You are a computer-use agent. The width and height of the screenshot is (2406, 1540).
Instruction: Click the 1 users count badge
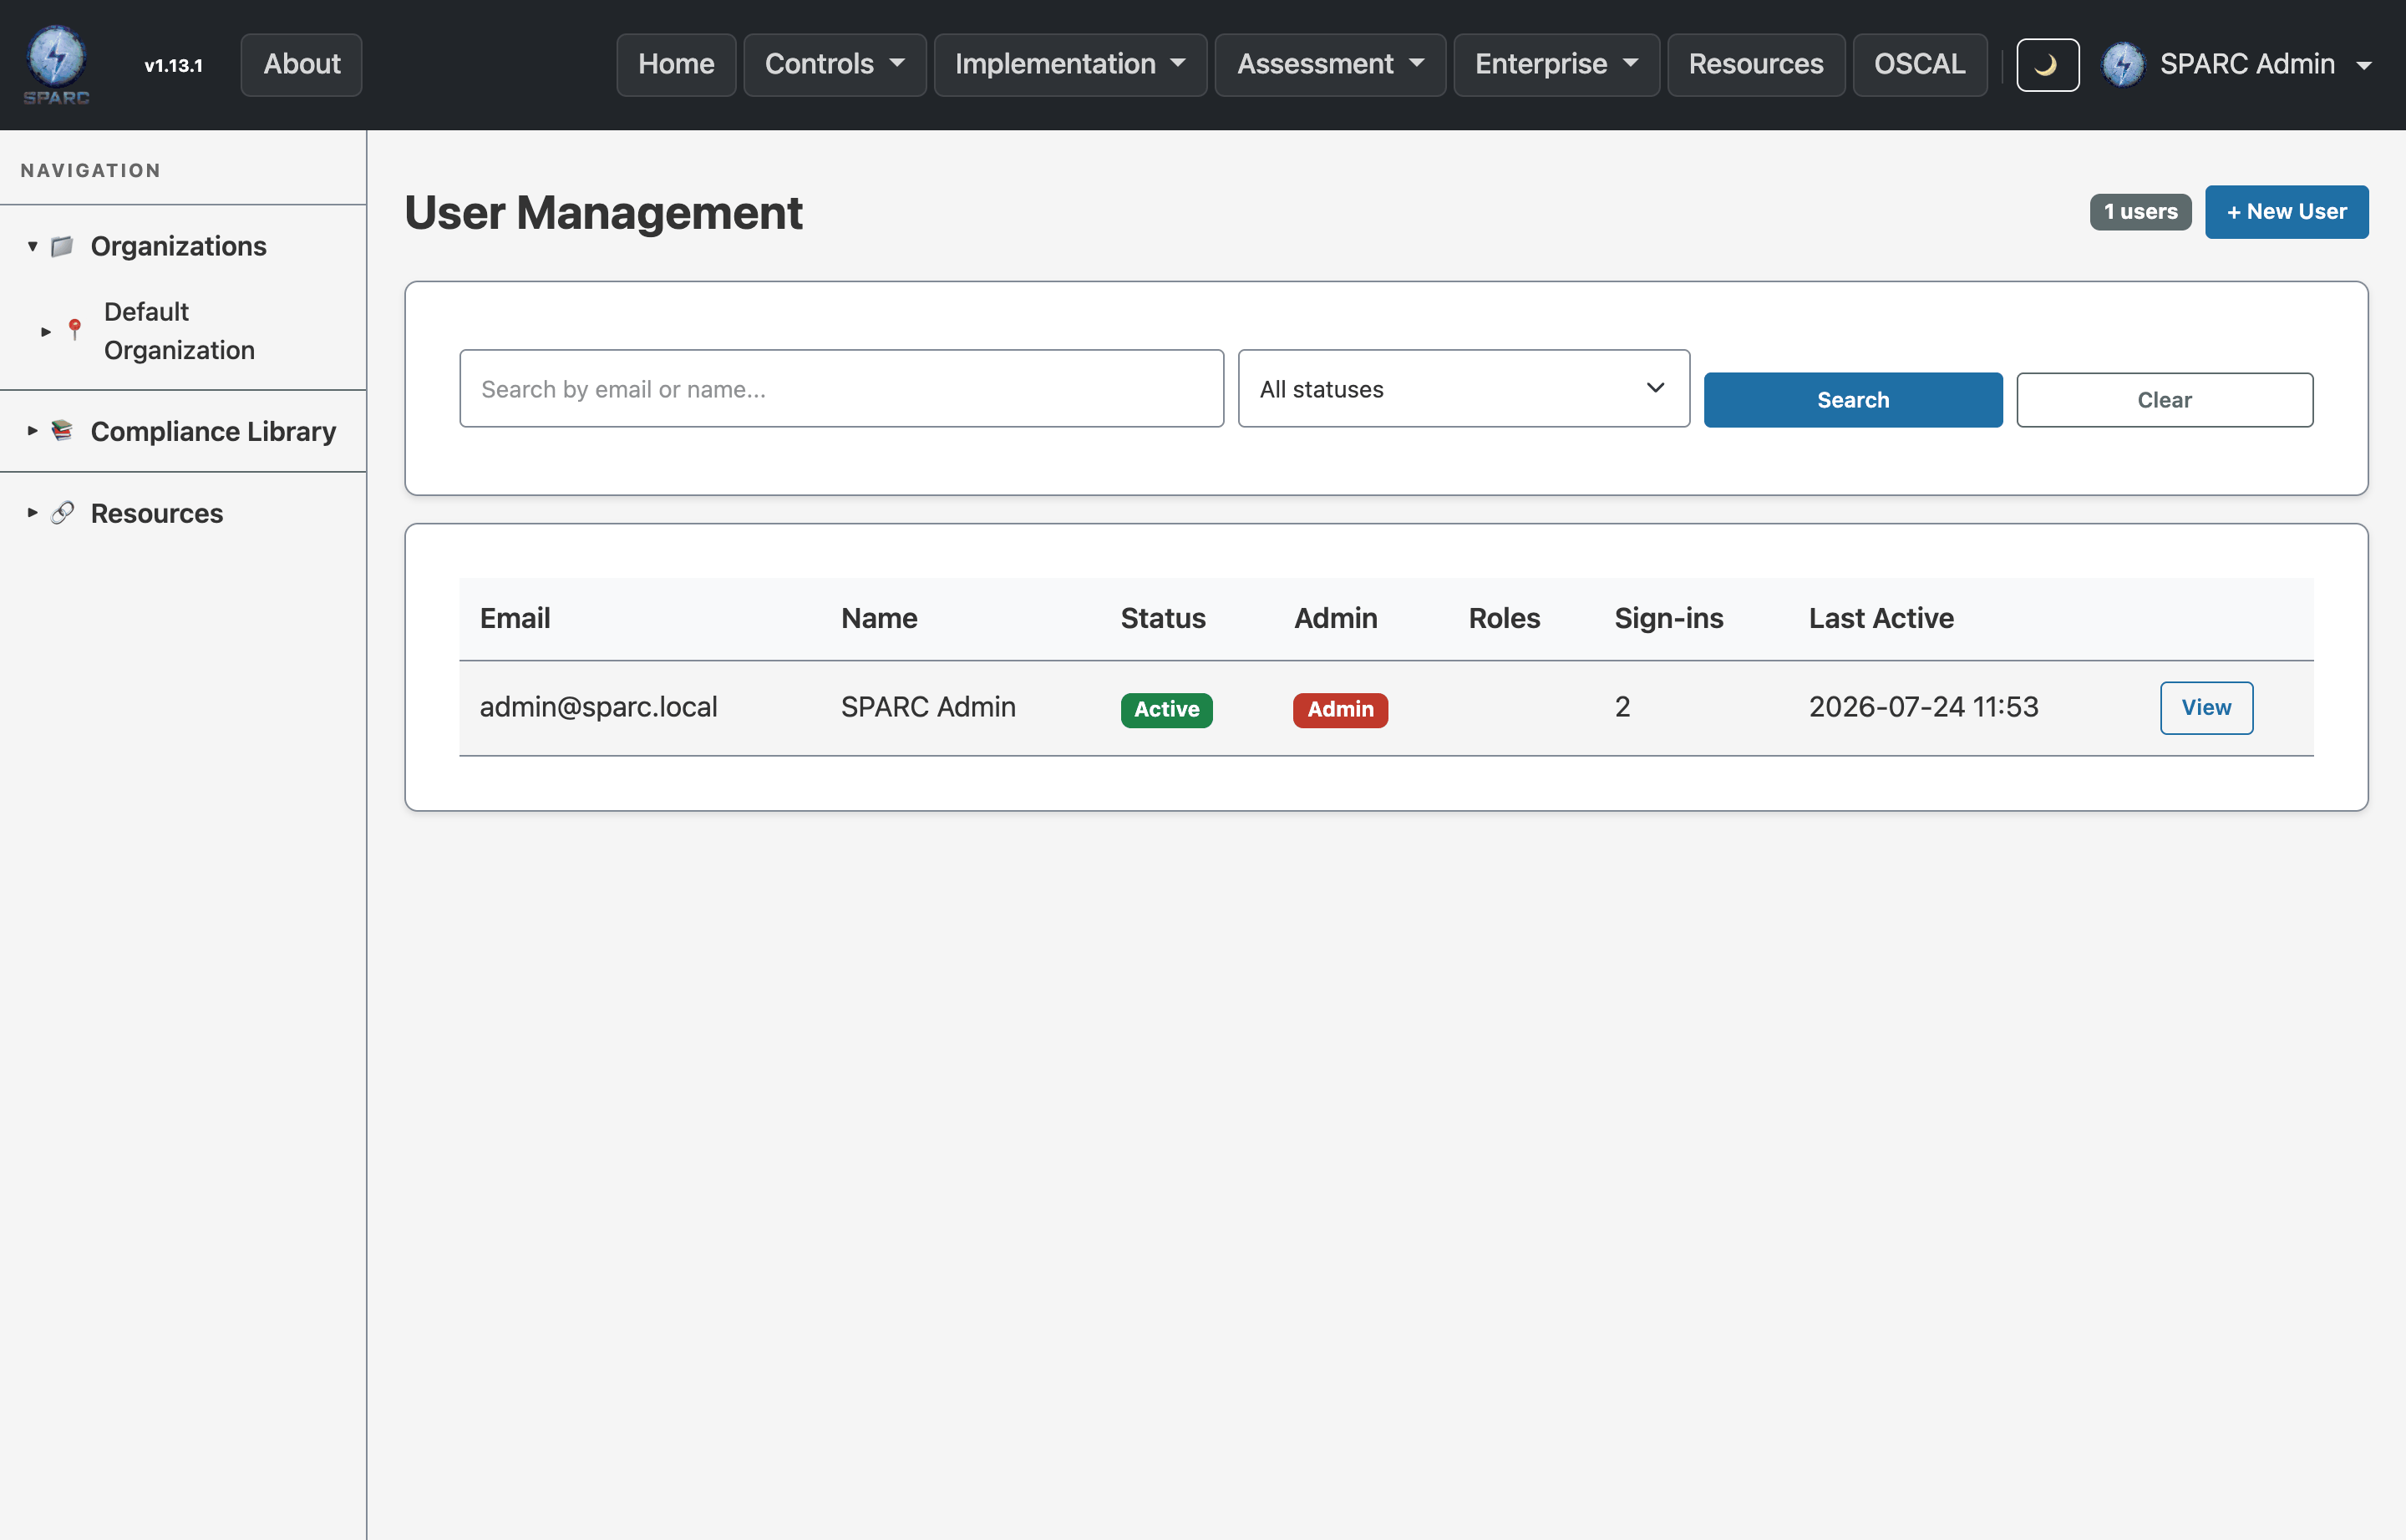tap(2140, 212)
